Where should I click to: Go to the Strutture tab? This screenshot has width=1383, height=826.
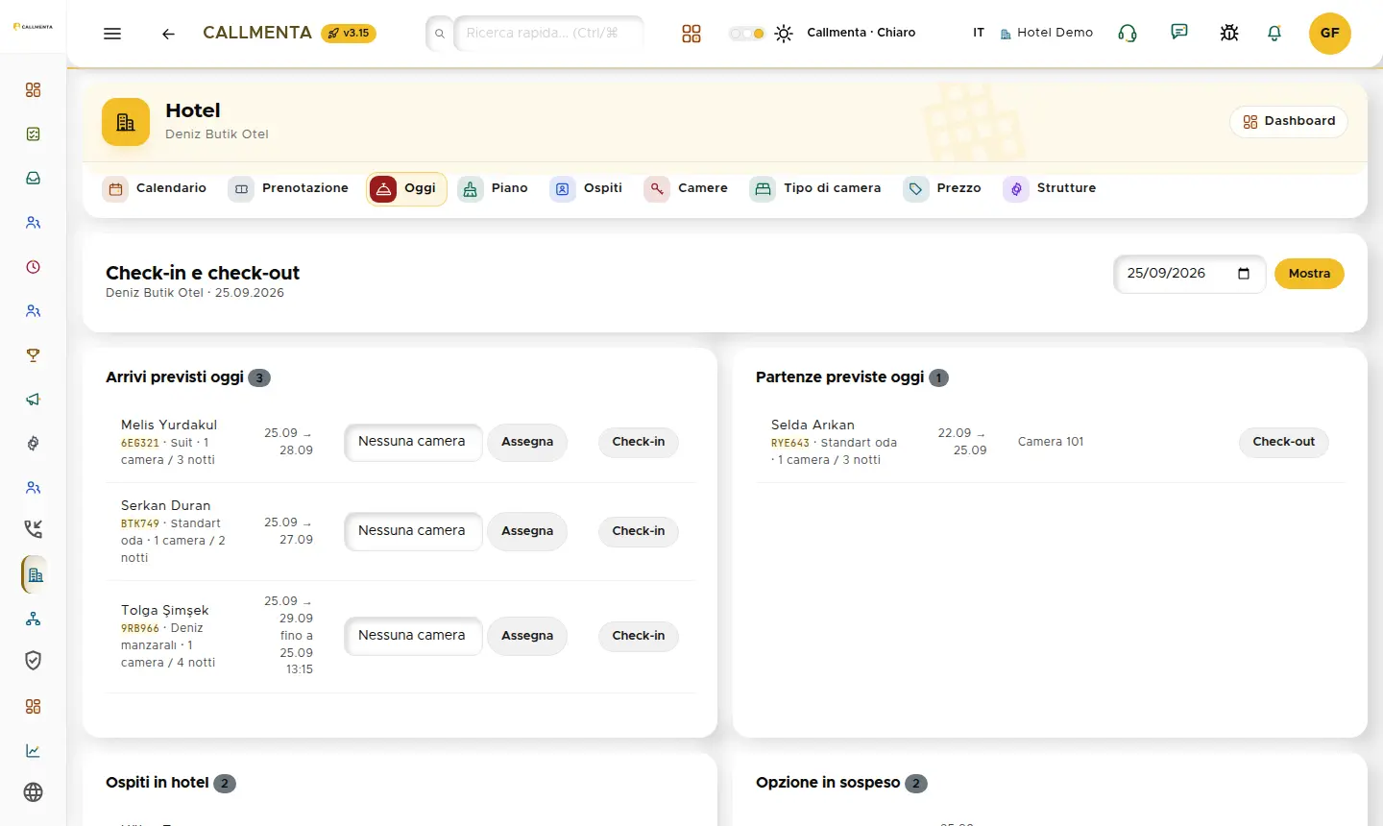[x=1050, y=188]
